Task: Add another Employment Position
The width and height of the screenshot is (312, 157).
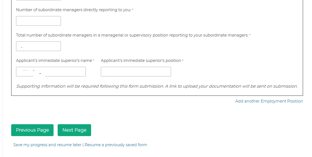Action: (269, 101)
